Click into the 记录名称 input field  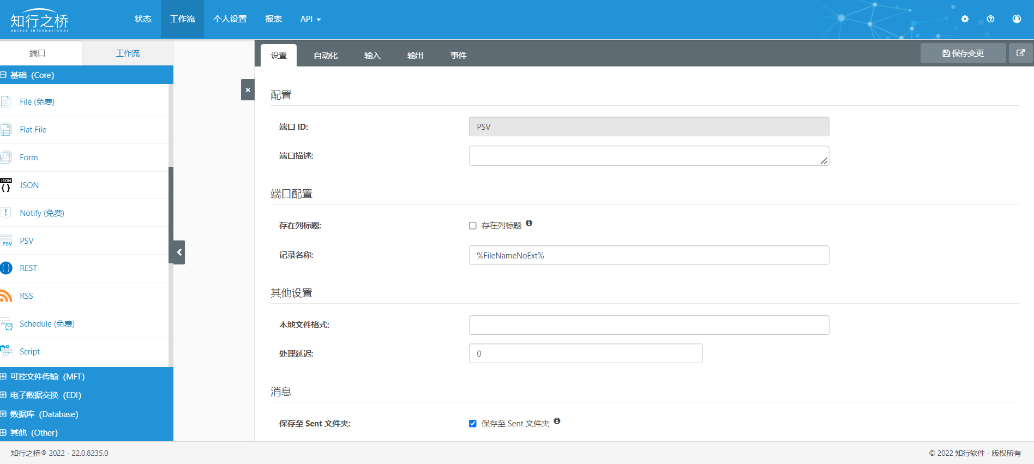[x=649, y=255]
